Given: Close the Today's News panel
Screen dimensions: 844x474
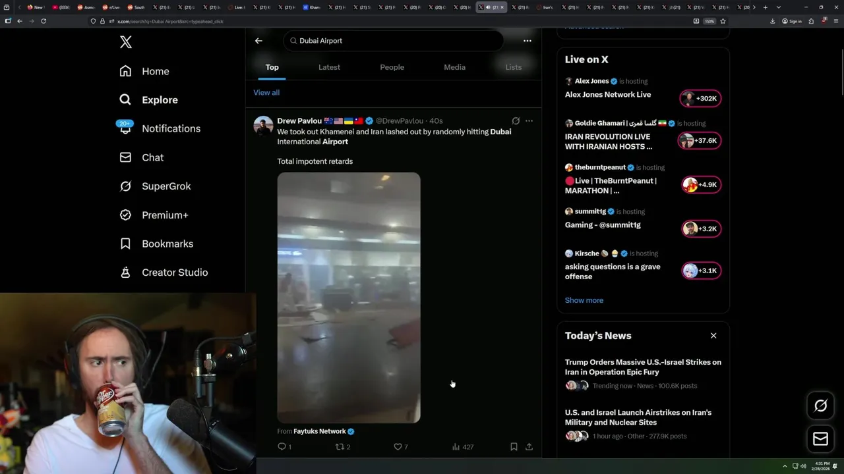Looking at the screenshot, I should pyautogui.click(x=713, y=336).
